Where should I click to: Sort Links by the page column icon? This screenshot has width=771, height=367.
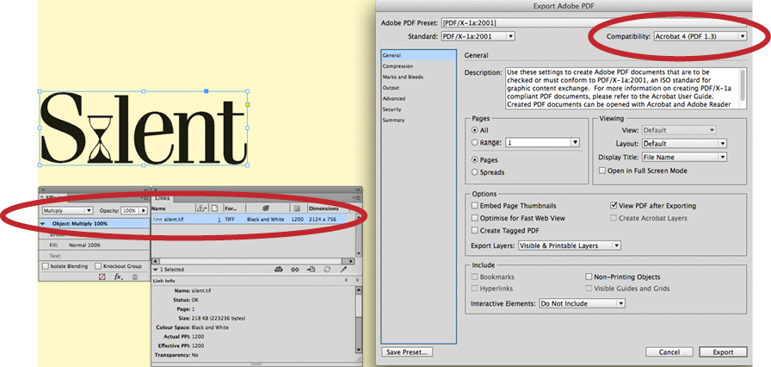pyautogui.click(x=216, y=208)
